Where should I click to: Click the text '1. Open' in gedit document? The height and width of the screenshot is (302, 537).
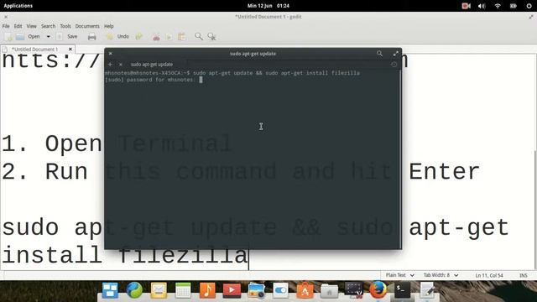52,143
